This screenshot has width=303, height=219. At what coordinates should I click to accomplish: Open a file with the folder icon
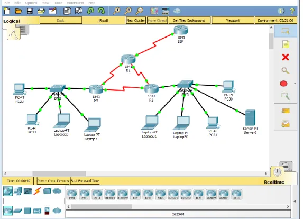[19, 11]
